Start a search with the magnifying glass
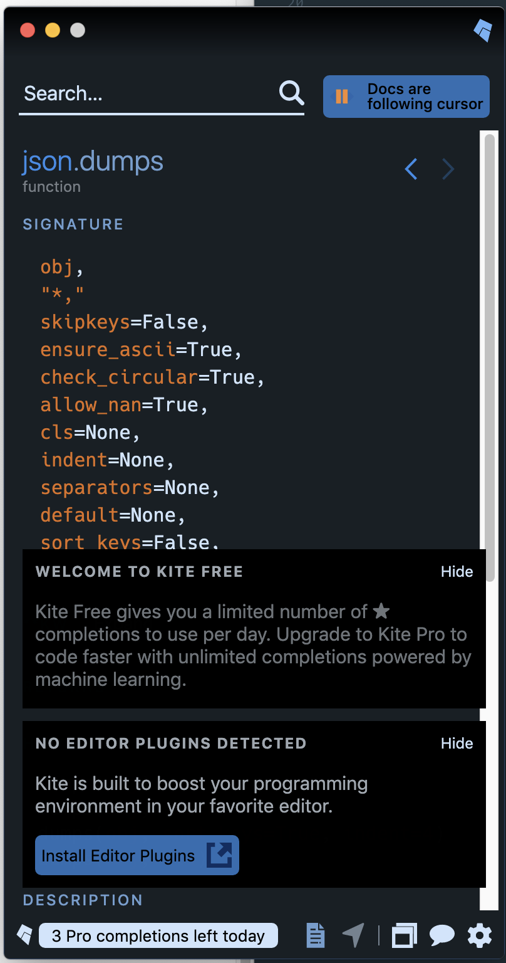 click(291, 92)
